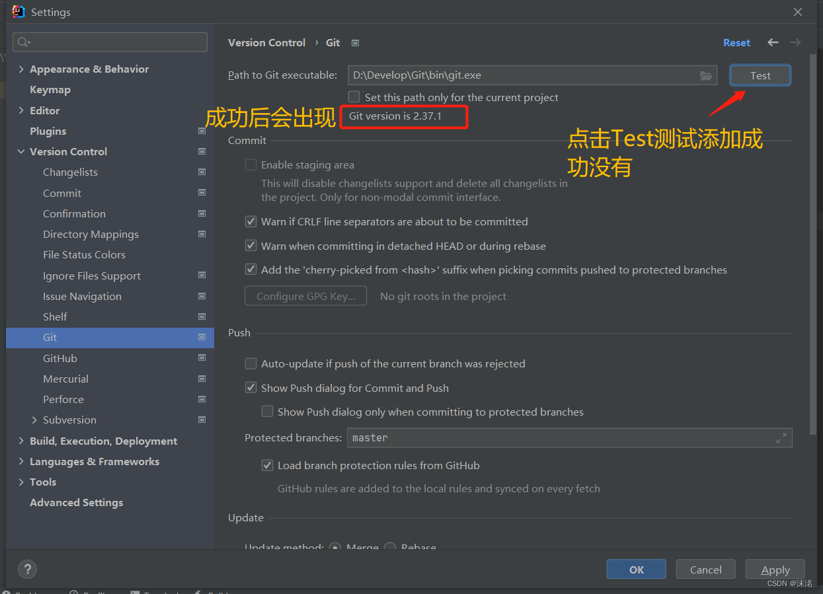Click the search magnifier icon in settings search
Image resolution: width=823 pixels, height=594 pixels.
(23, 42)
